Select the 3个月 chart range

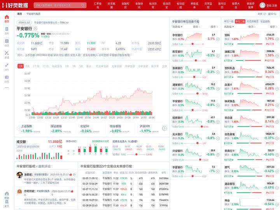coord(45,66)
